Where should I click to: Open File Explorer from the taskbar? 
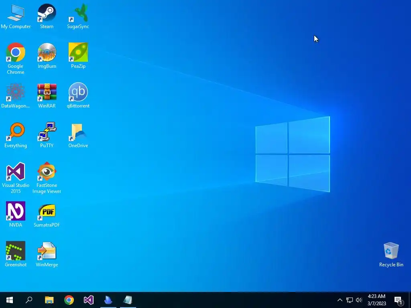point(49,300)
